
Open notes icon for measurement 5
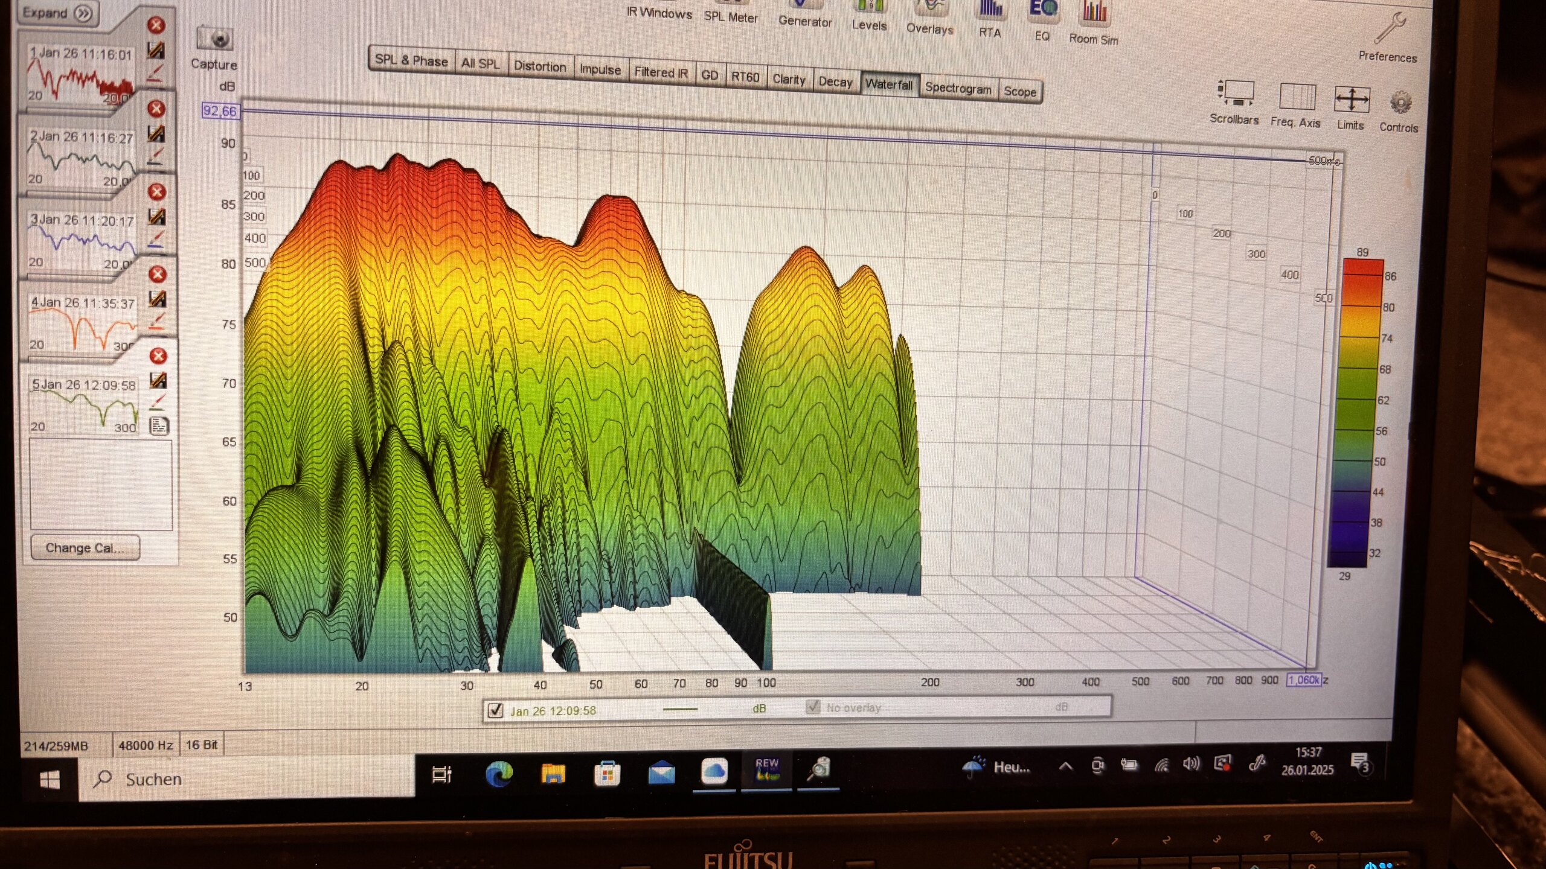click(159, 427)
